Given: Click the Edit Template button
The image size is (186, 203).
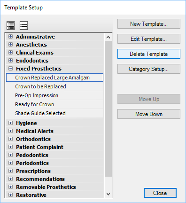Looking at the screenshot, I should tap(149, 39).
